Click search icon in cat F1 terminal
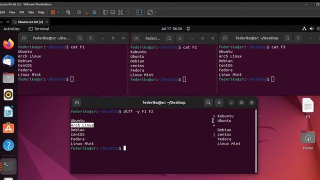Viewport: 320px width, 180px height. (80, 38)
